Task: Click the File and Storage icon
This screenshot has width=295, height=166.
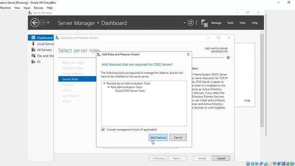Action: pyautogui.click(x=33, y=56)
